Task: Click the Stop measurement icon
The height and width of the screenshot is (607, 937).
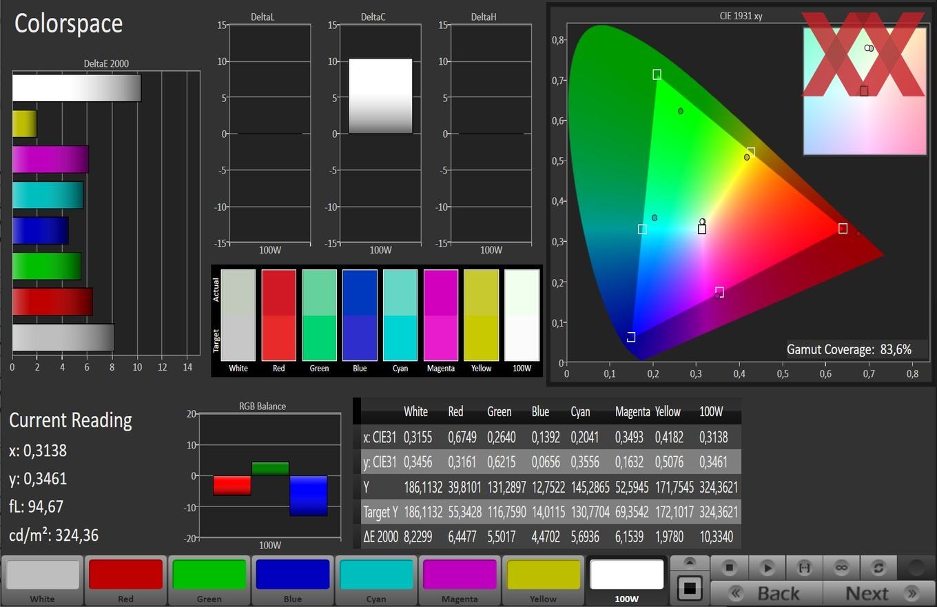Action: click(729, 568)
